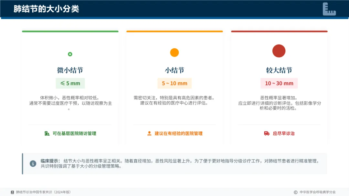The width and height of the screenshot is (349, 196).
Task: Click the footer text 中华医学会呼吸病学分会
Action: pyautogui.click(x=317, y=192)
